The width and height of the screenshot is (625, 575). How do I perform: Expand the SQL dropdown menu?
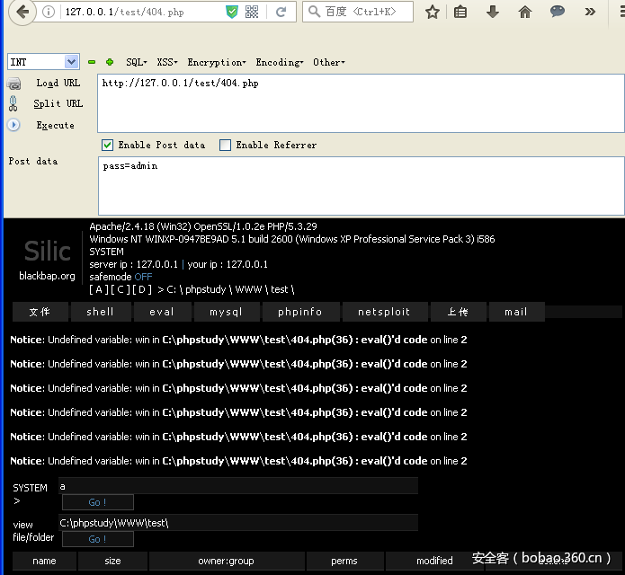pos(137,62)
